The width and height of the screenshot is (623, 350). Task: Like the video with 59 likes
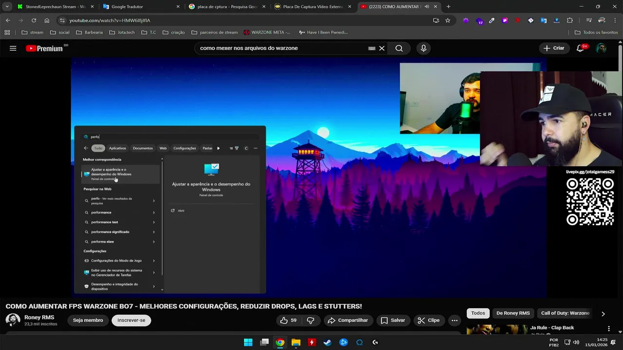288,320
